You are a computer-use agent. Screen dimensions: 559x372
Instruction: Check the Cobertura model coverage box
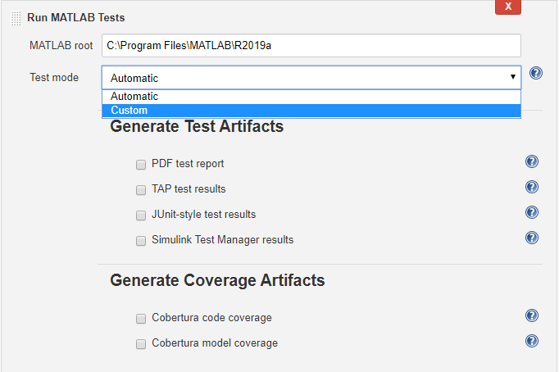point(141,343)
